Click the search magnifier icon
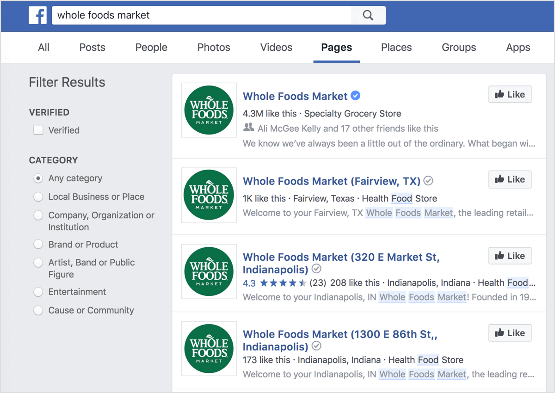Viewport: 555px width, 393px height. point(368,15)
